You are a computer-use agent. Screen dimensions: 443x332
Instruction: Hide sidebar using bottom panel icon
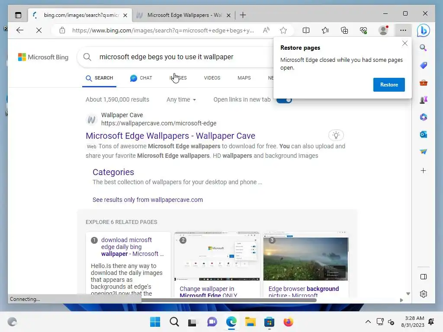click(423, 277)
